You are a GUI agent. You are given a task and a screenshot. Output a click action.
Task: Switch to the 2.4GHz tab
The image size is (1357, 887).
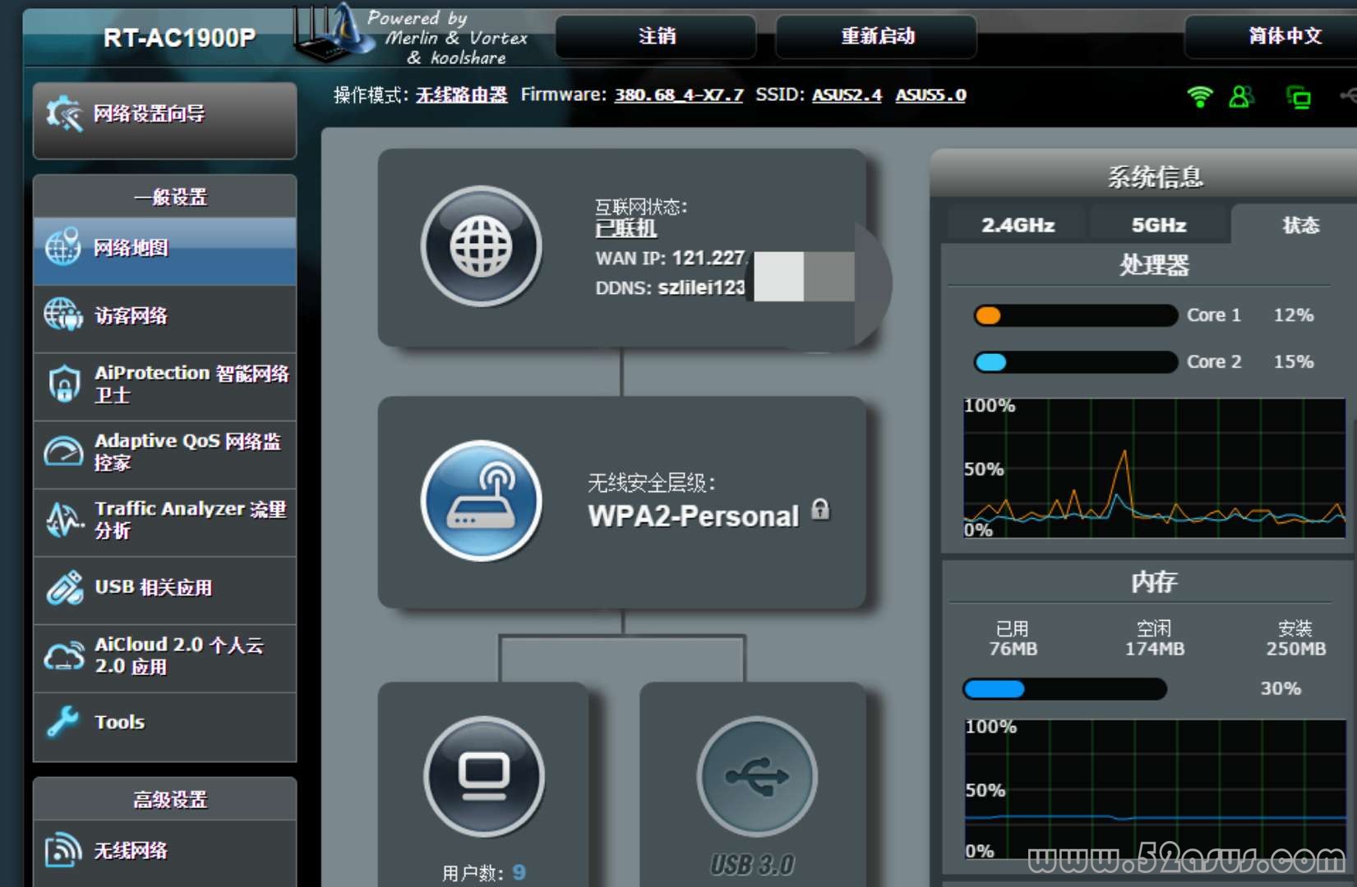tap(1018, 225)
